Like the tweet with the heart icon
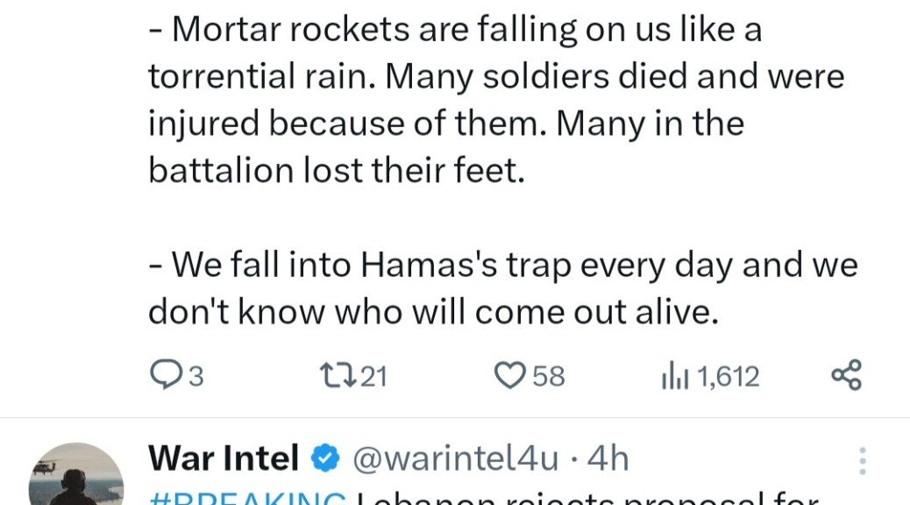This screenshot has height=505, width=910. (509, 375)
